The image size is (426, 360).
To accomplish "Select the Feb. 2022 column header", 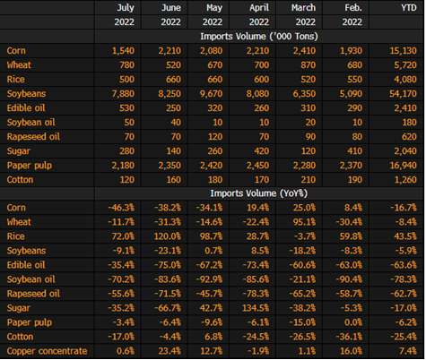I will pos(352,14).
